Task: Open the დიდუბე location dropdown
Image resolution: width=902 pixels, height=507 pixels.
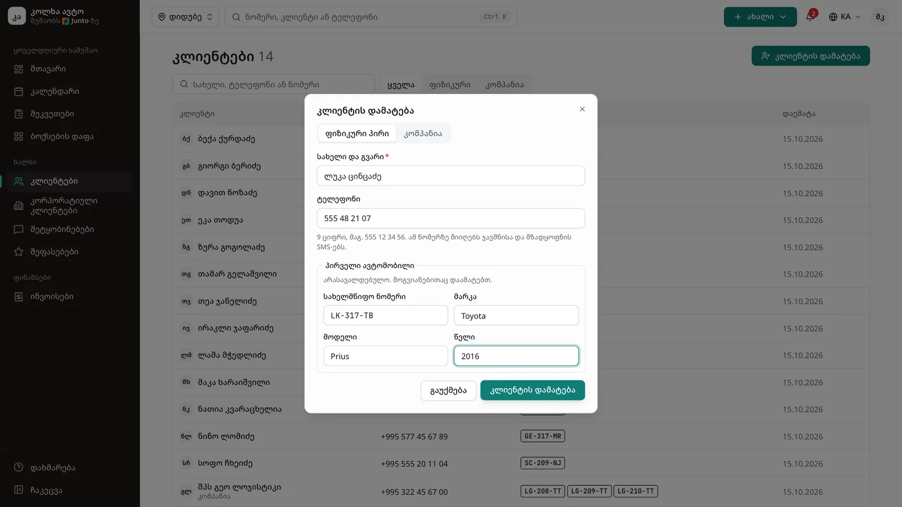Action: click(185, 17)
